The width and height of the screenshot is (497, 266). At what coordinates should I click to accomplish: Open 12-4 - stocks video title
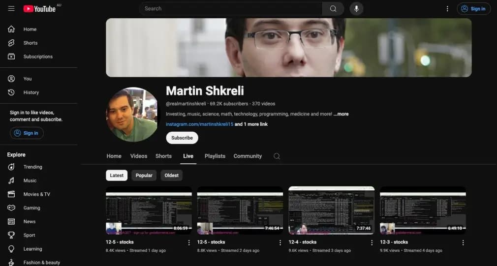303,242
